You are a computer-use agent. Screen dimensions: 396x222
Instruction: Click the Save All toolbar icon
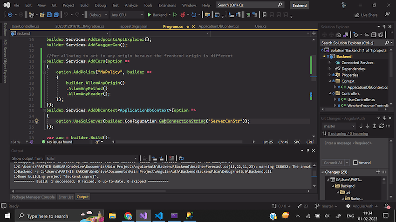(55, 15)
